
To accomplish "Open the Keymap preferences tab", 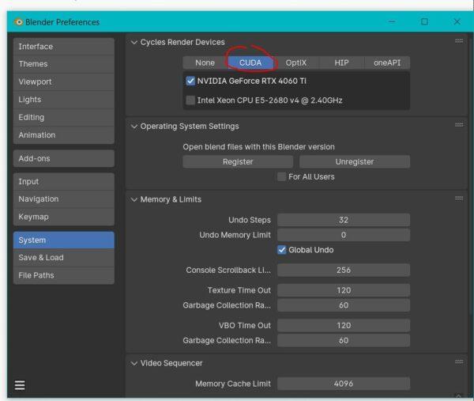I will 64,217.
